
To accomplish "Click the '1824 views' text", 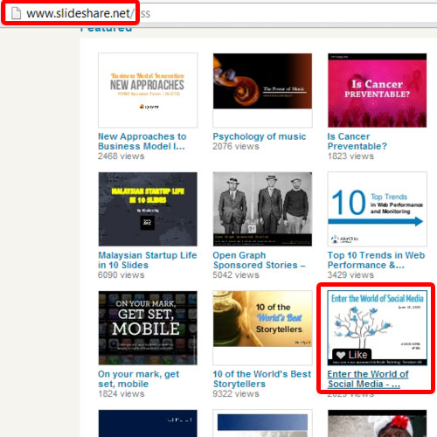I will (x=121, y=394).
